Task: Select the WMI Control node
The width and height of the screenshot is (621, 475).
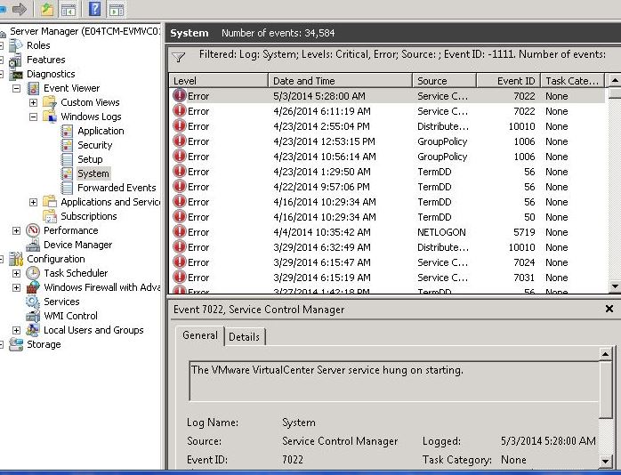Action: click(70, 316)
